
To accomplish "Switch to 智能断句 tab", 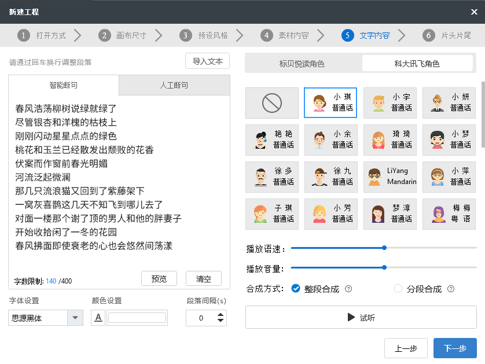I will (64, 85).
